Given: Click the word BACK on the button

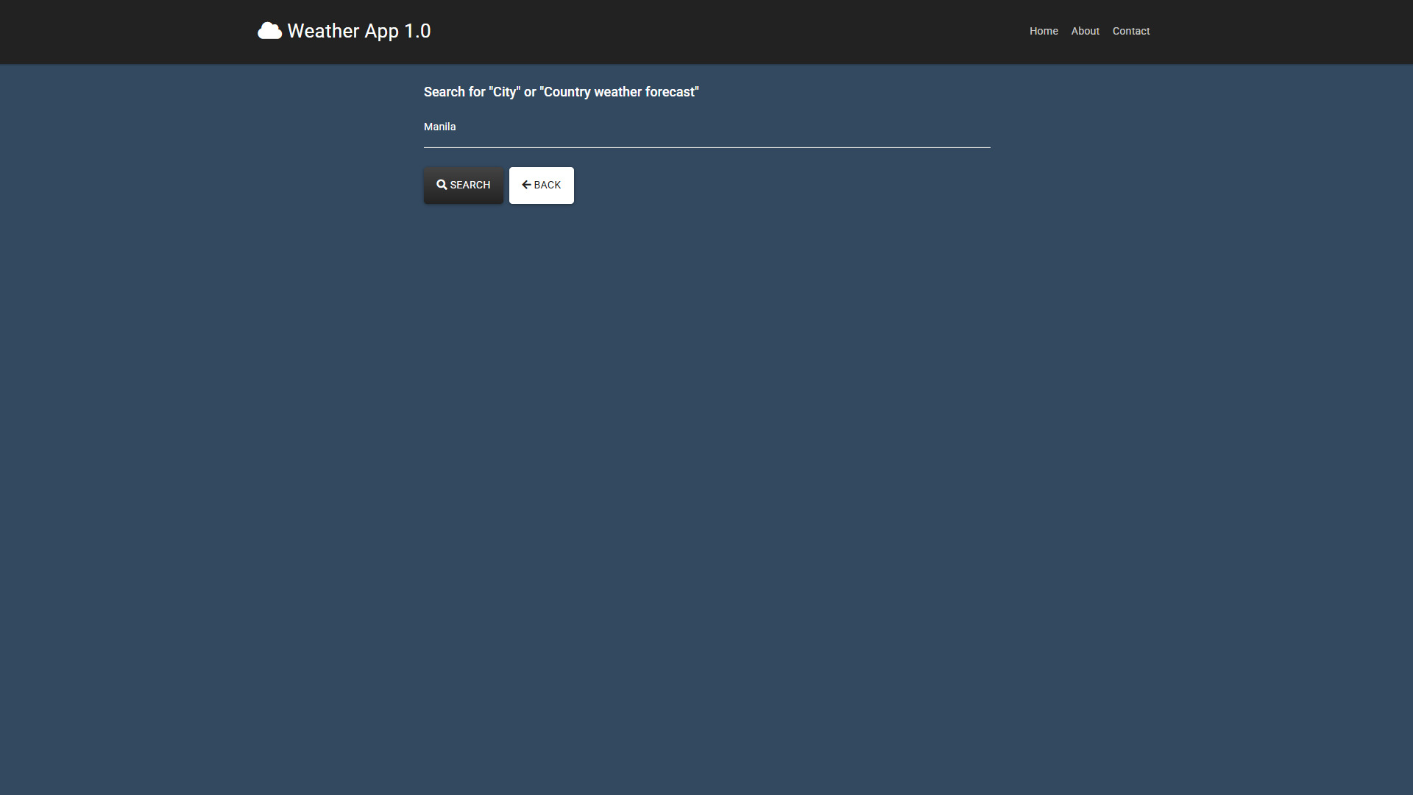Looking at the screenshot, I should pyautogui.click(x=547, y=185).
